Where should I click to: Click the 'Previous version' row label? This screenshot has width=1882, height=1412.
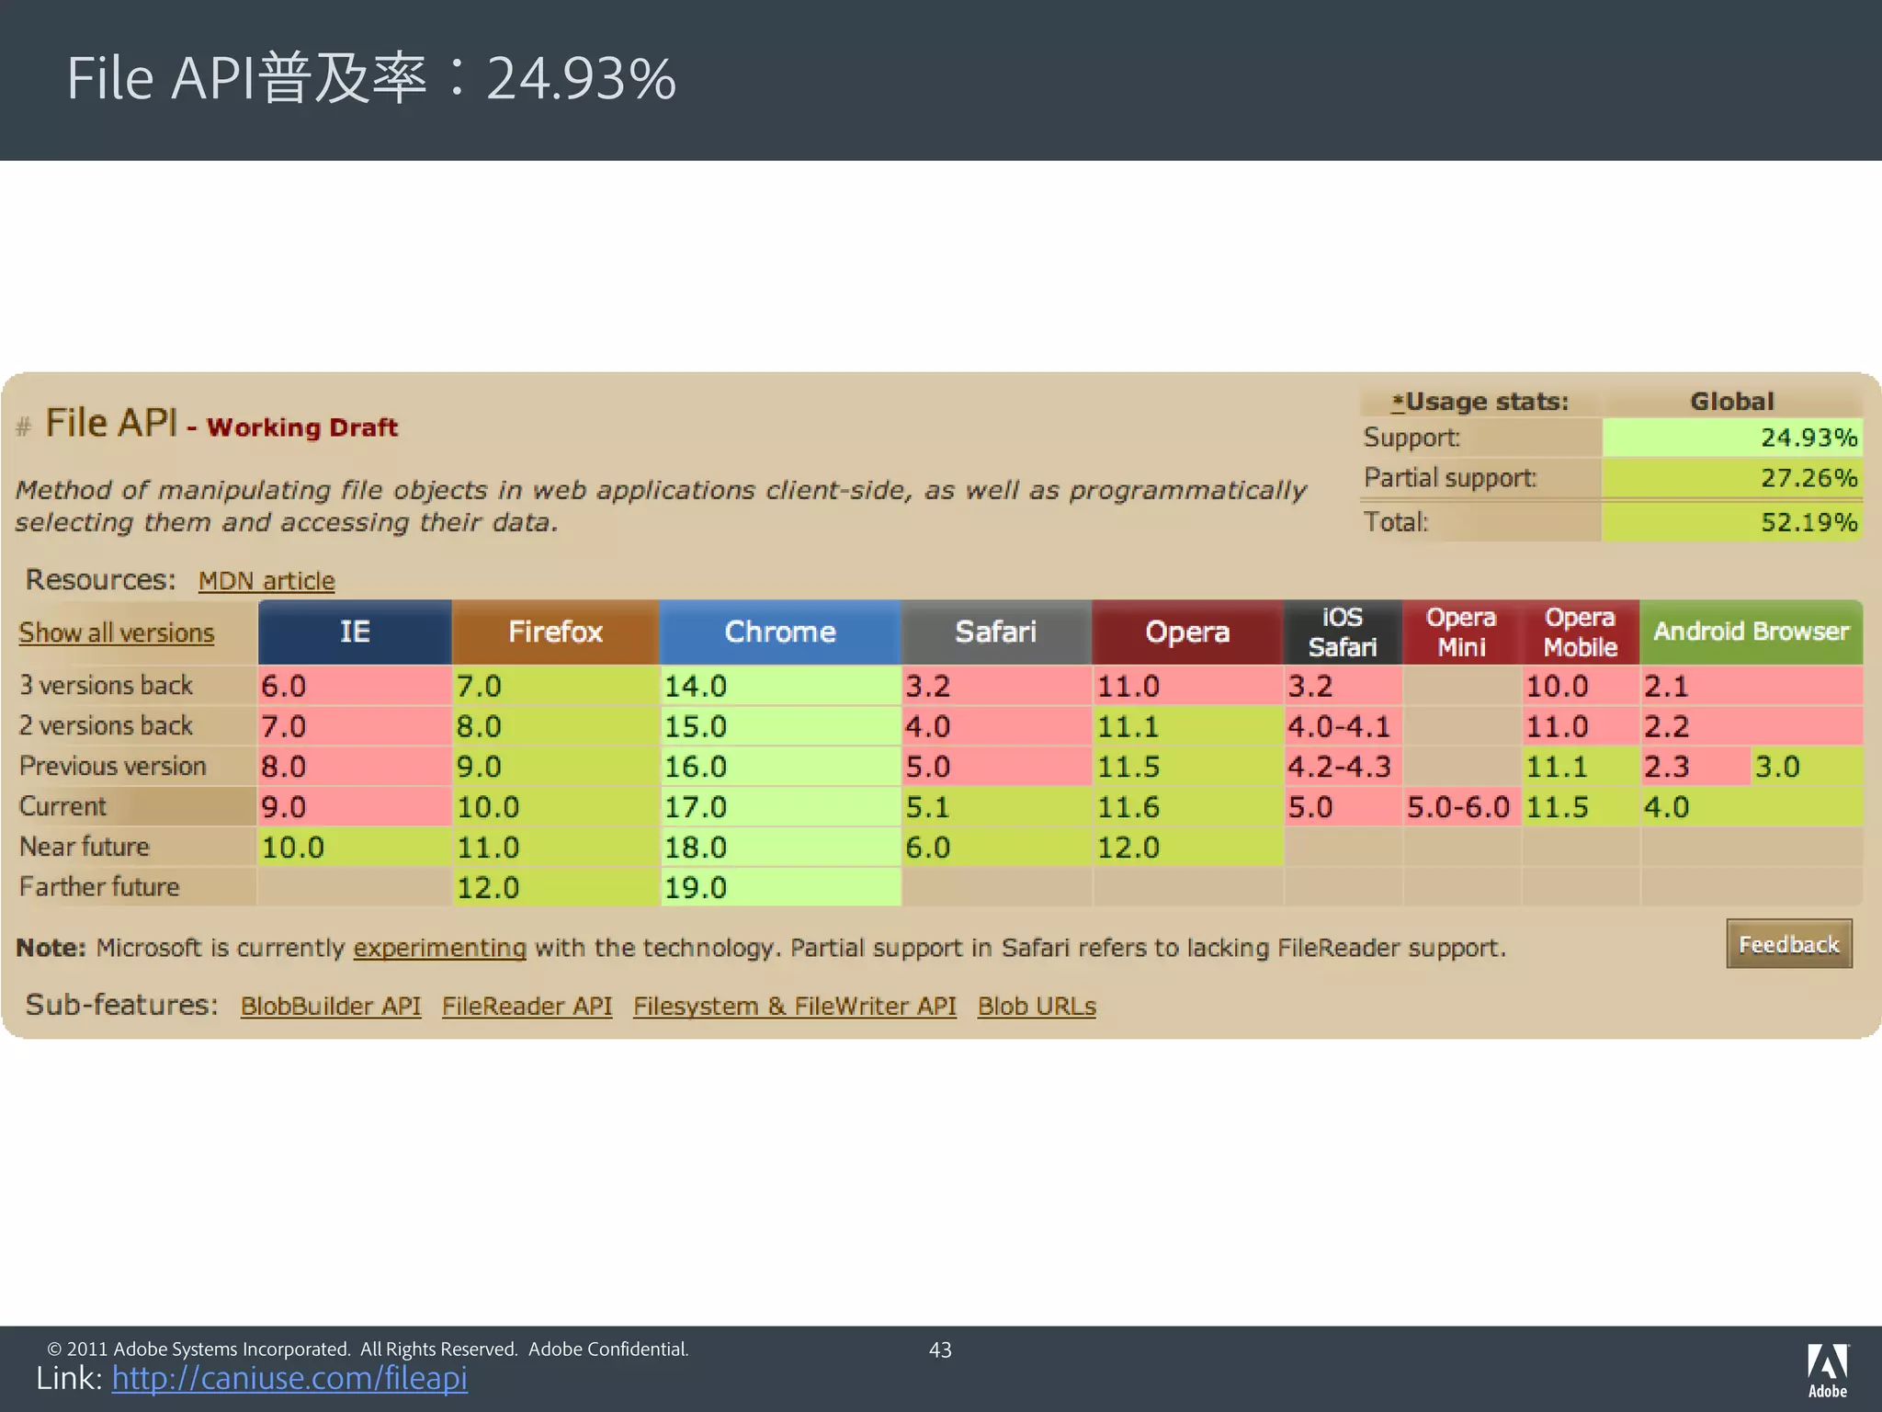[112, 766]
